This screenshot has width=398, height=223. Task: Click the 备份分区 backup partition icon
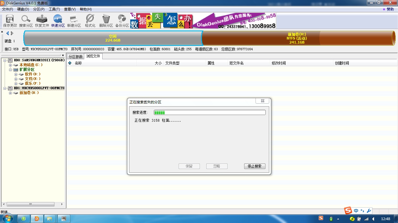click(122, 21)
